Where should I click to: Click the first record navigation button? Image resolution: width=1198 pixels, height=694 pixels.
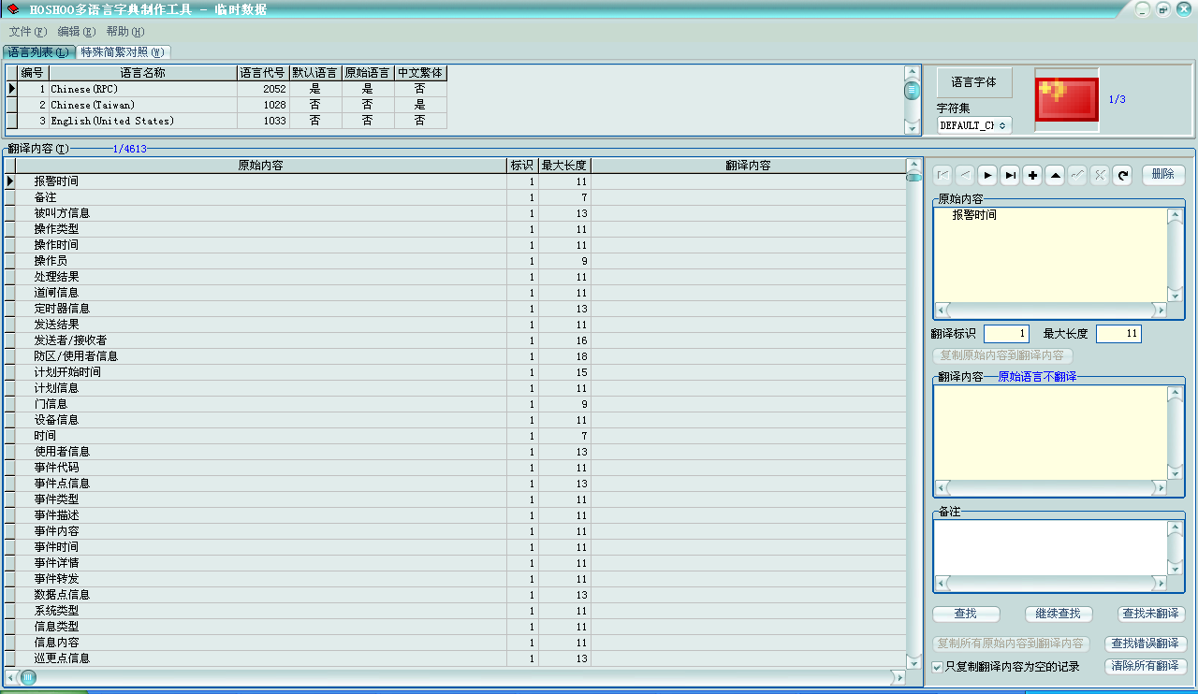click(x=942, y=175)
